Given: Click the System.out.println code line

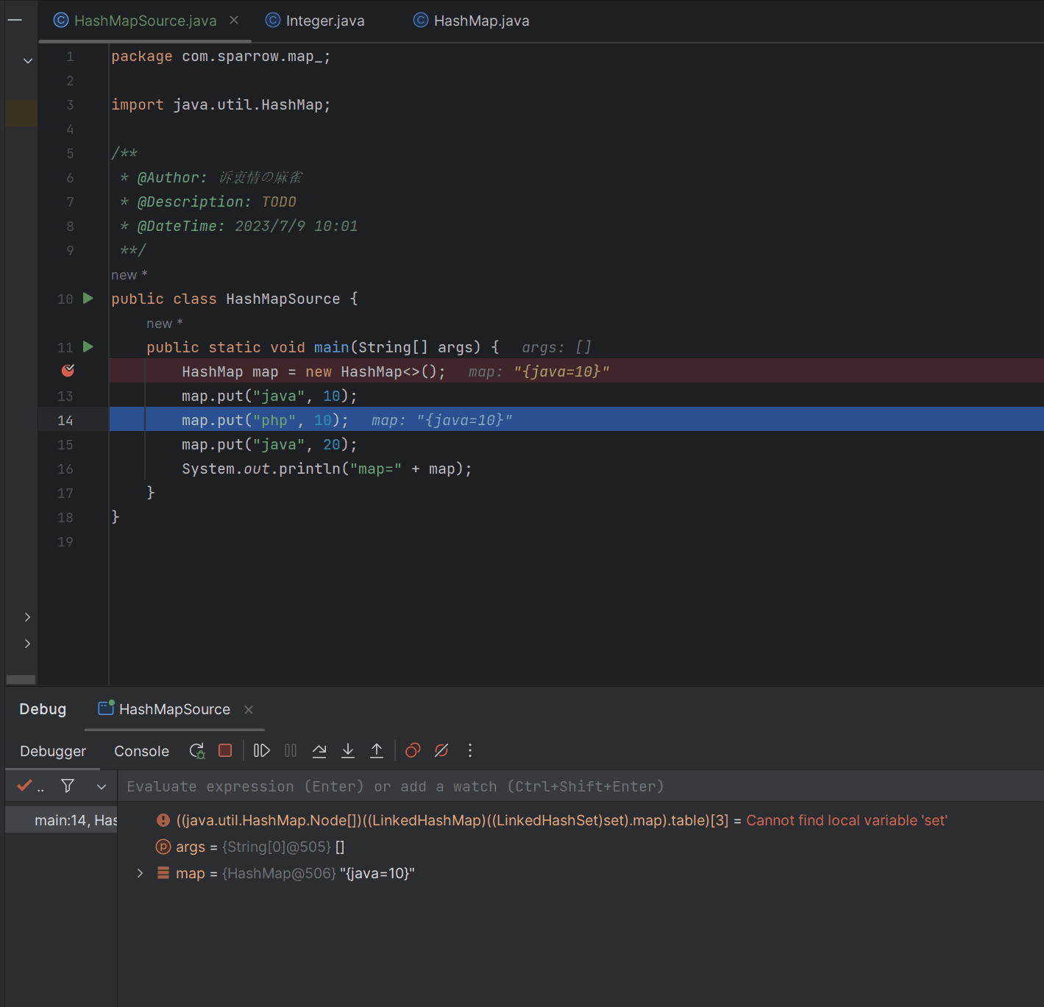Looking at the screenshot, I should click(x=327, y=469).
